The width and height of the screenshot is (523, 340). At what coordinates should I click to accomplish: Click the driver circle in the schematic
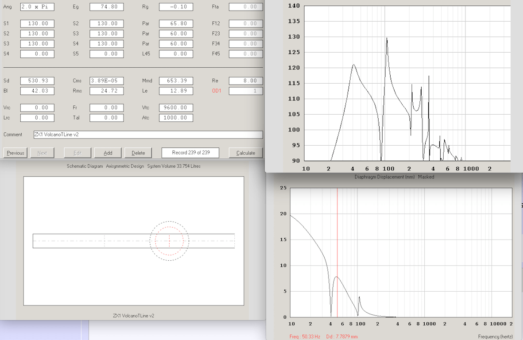[x=170, y=241]
